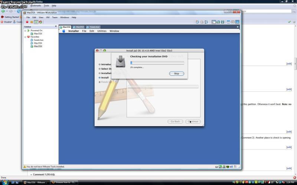Select SuseLinux in the Favorites list
Image resolution: width=297 pixels, height=185 pixels.
39,40
